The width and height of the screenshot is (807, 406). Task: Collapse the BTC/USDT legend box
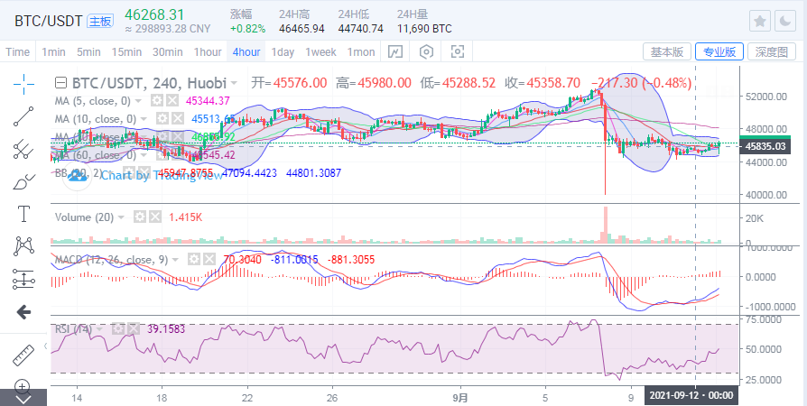tap(62, 83)
